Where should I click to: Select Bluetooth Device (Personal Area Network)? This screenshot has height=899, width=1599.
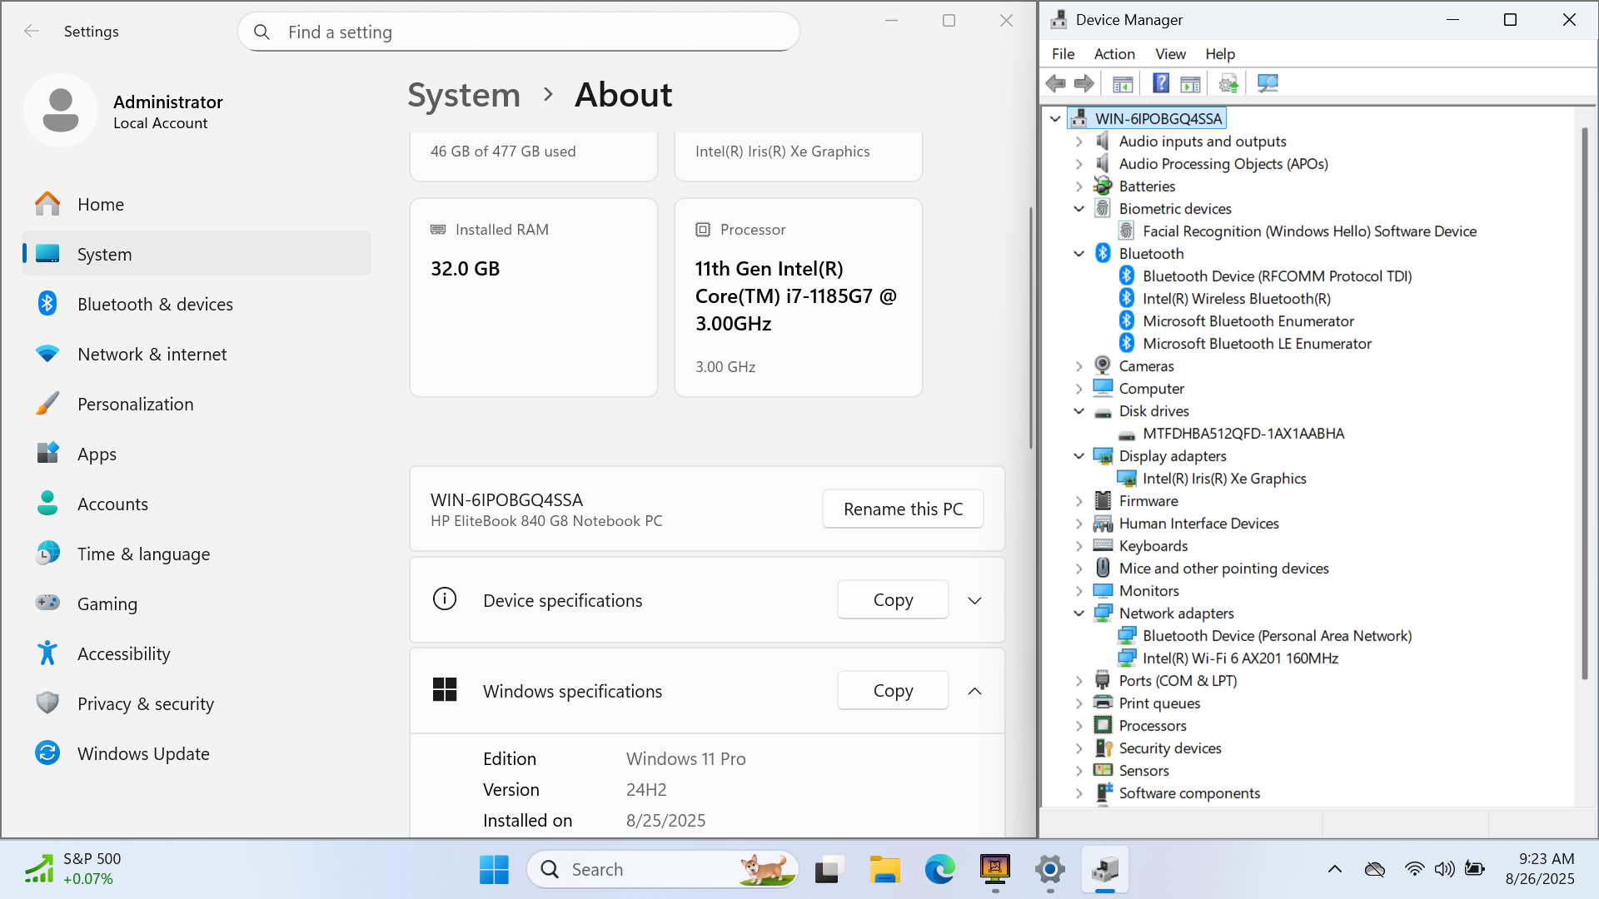[x=1277, y=636]
